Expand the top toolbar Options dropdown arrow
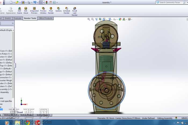Viewport: 188px width, 125px height. pyautogui.click(x=57, y=2)
